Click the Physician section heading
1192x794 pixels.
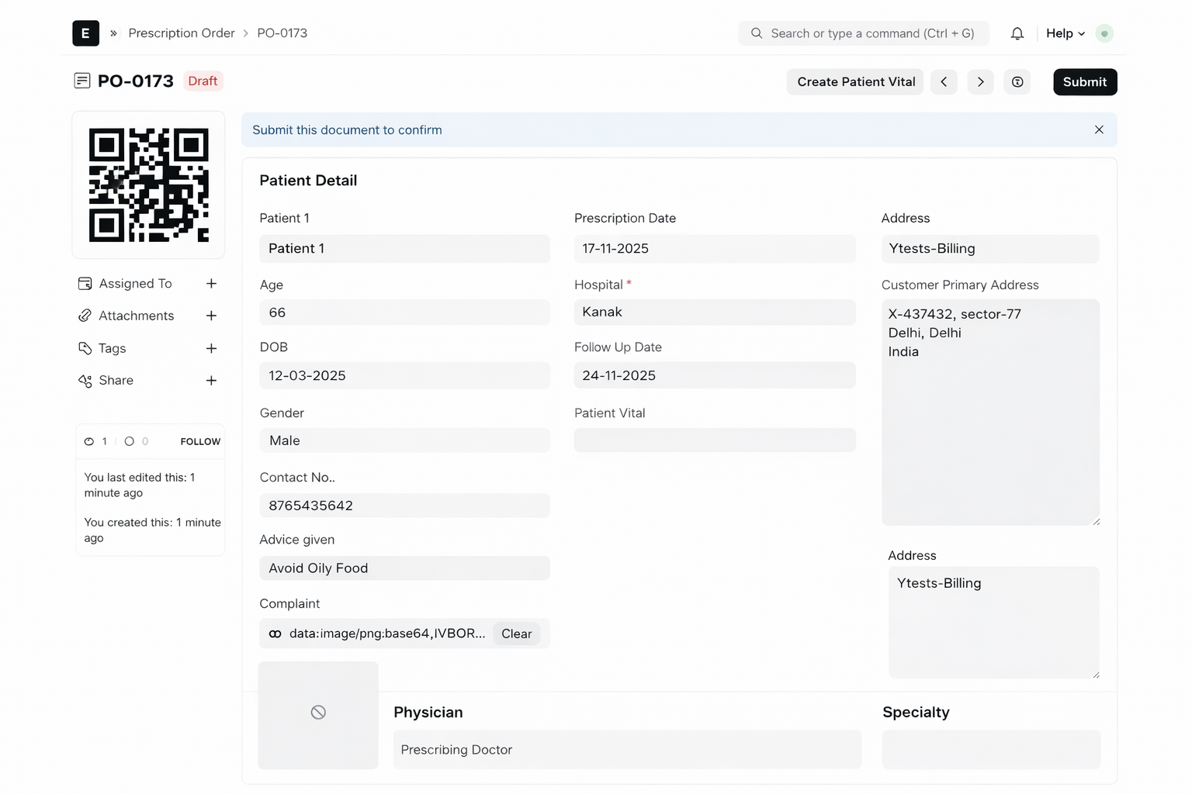pos(428,712)
